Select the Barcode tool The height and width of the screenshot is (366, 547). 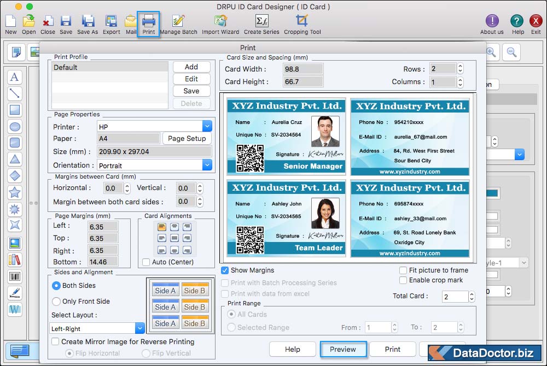(x=15, y=276)
